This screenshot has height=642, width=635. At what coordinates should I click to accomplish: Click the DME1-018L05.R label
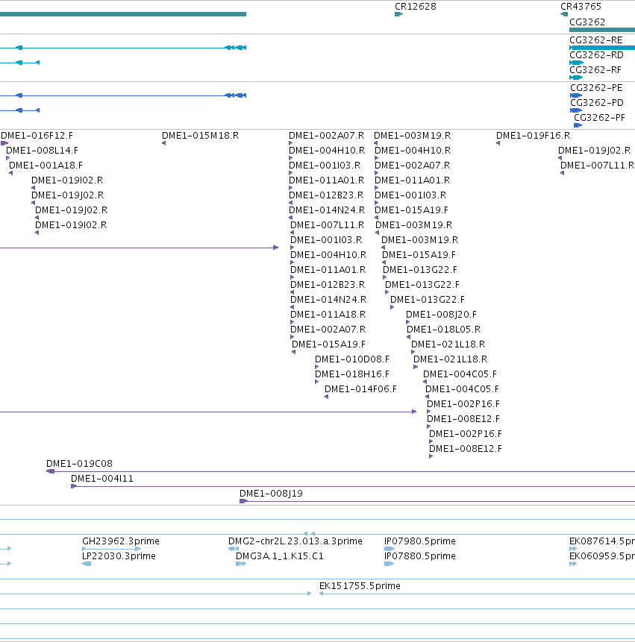pyautogui.click(x=444, y=330)
